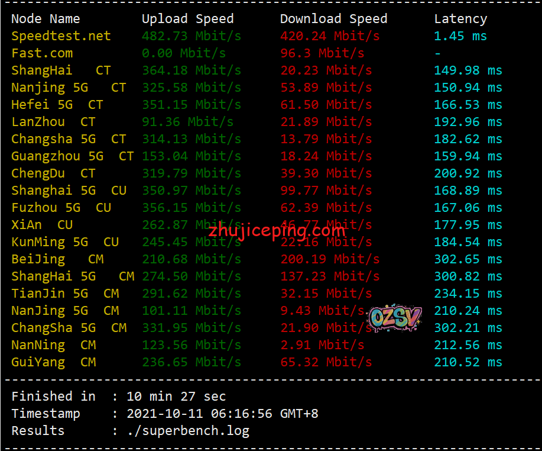Select the ./superbench.log results path

[x=188, y=431]
